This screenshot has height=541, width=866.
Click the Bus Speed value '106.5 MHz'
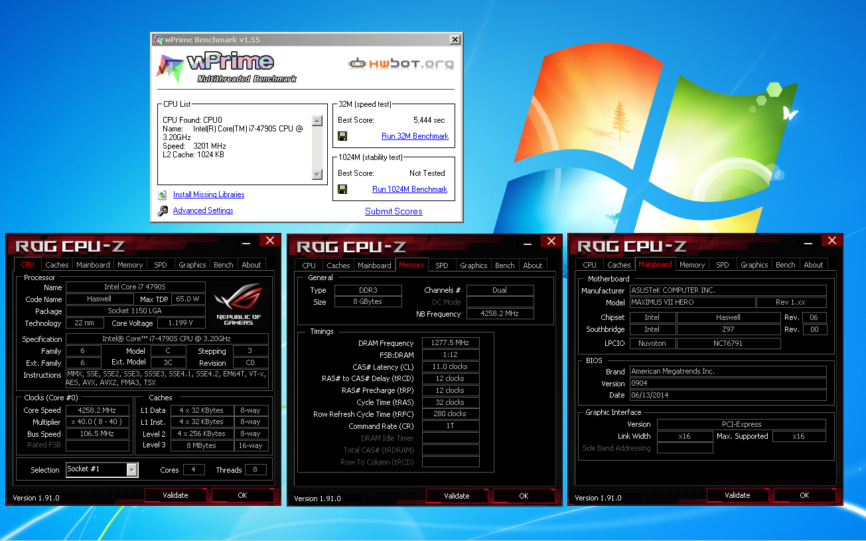tap(97, 434)
